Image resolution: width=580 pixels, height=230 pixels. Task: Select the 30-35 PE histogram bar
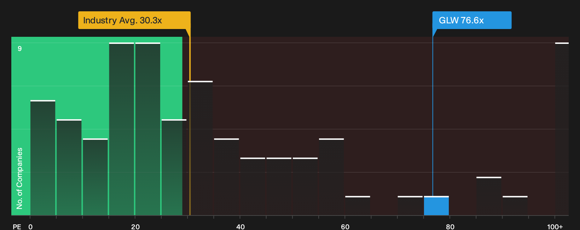click(x=200, y=148)
